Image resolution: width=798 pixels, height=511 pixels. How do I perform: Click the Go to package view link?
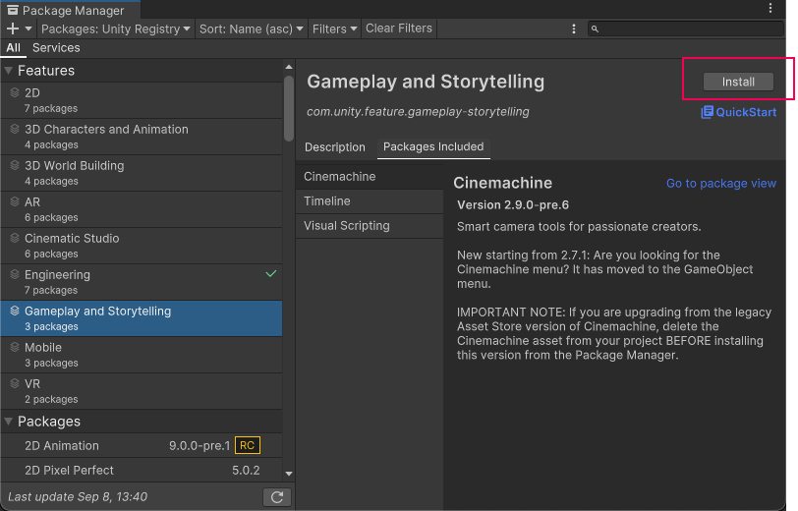[x=720, y=184]
